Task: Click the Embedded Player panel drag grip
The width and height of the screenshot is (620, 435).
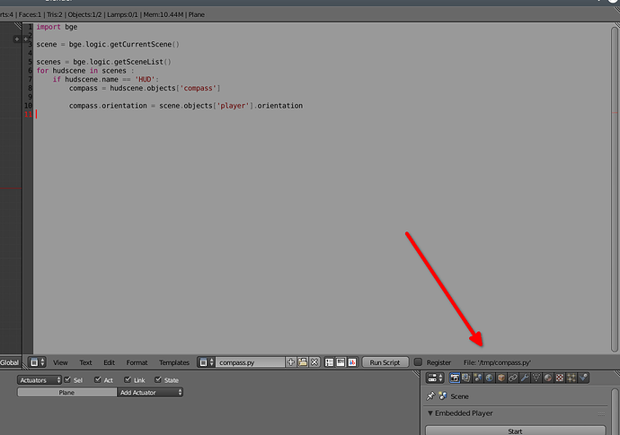Action: point(601,414)
